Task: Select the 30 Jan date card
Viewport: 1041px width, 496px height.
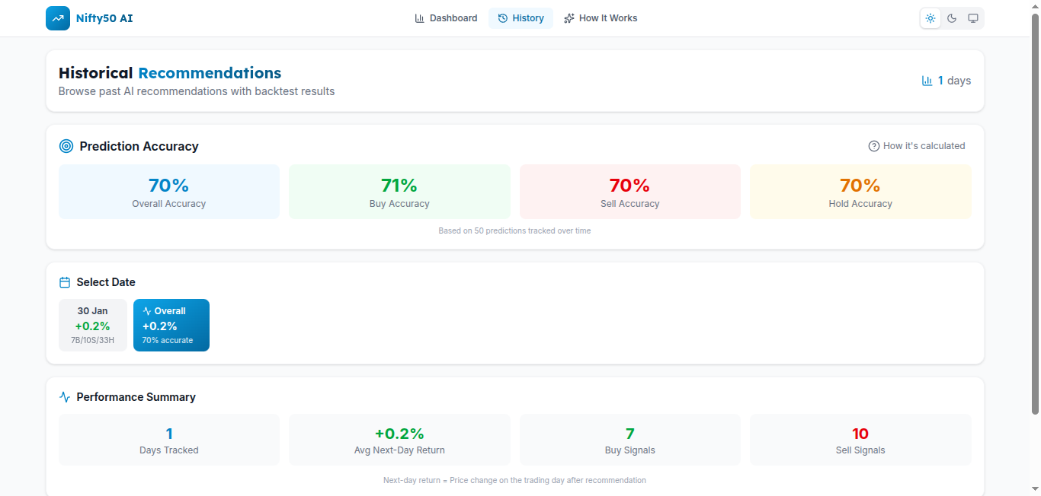Action: (x=93, y=326)
